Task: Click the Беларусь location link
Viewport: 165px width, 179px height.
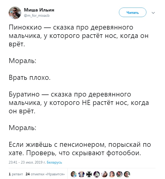Action: 54,162
